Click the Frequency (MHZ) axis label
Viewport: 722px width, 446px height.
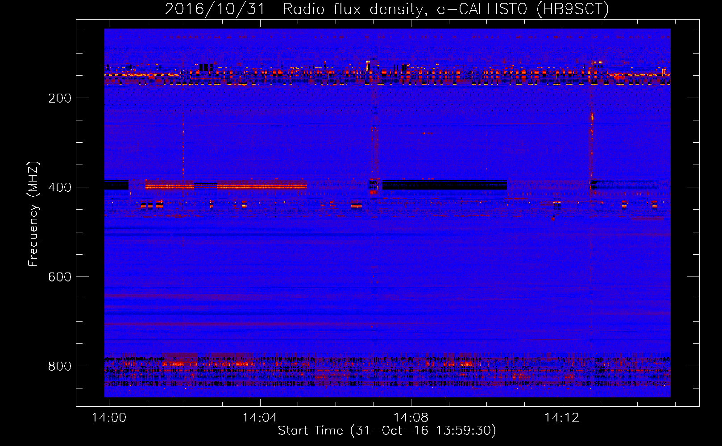33,214
